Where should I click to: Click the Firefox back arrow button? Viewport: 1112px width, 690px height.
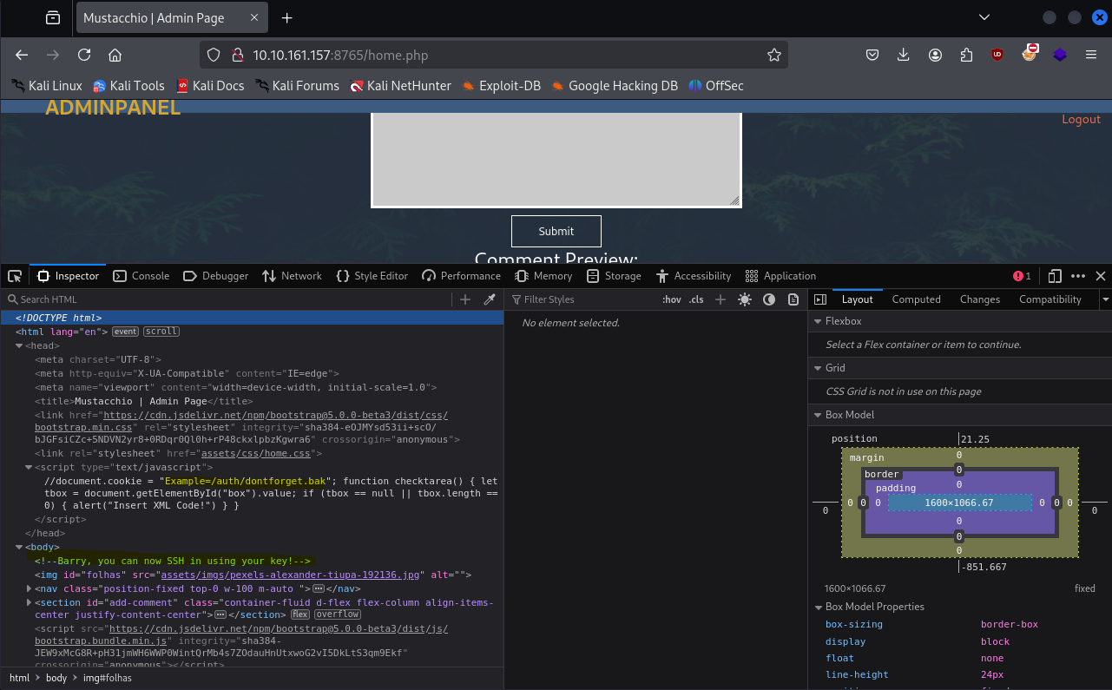(22, 55)
